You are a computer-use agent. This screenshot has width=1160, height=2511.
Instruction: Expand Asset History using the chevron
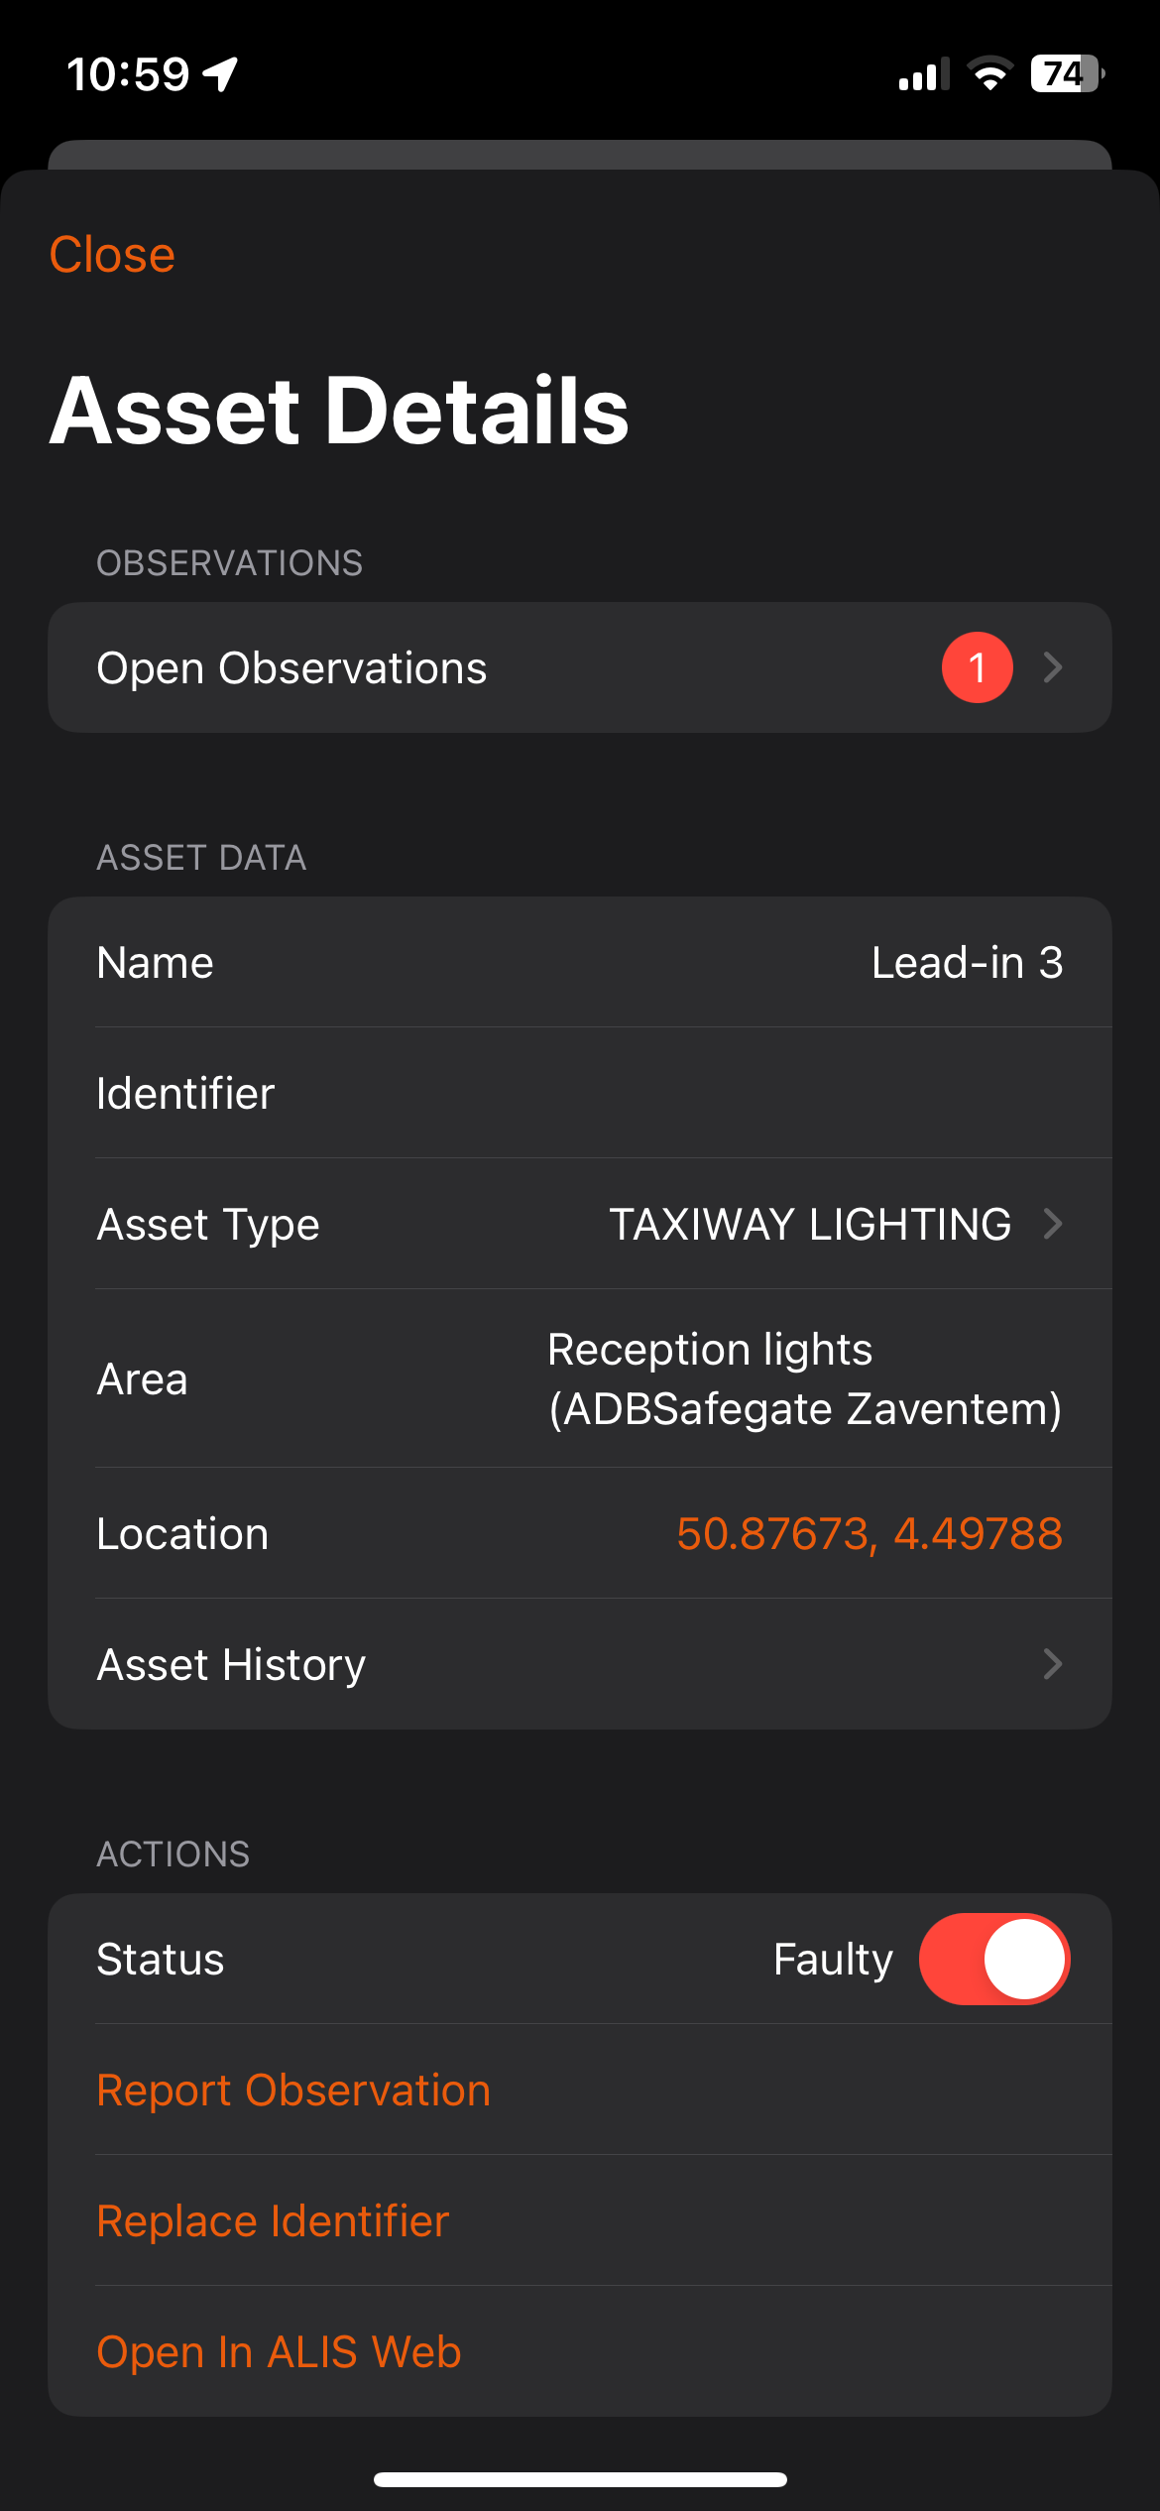pos(1053,1664)
